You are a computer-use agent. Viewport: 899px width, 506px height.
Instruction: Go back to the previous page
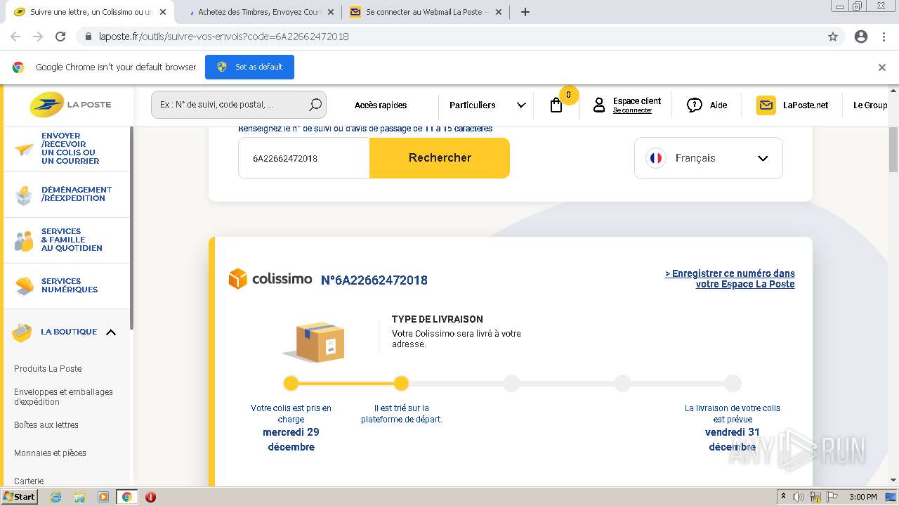coord(15,37)
